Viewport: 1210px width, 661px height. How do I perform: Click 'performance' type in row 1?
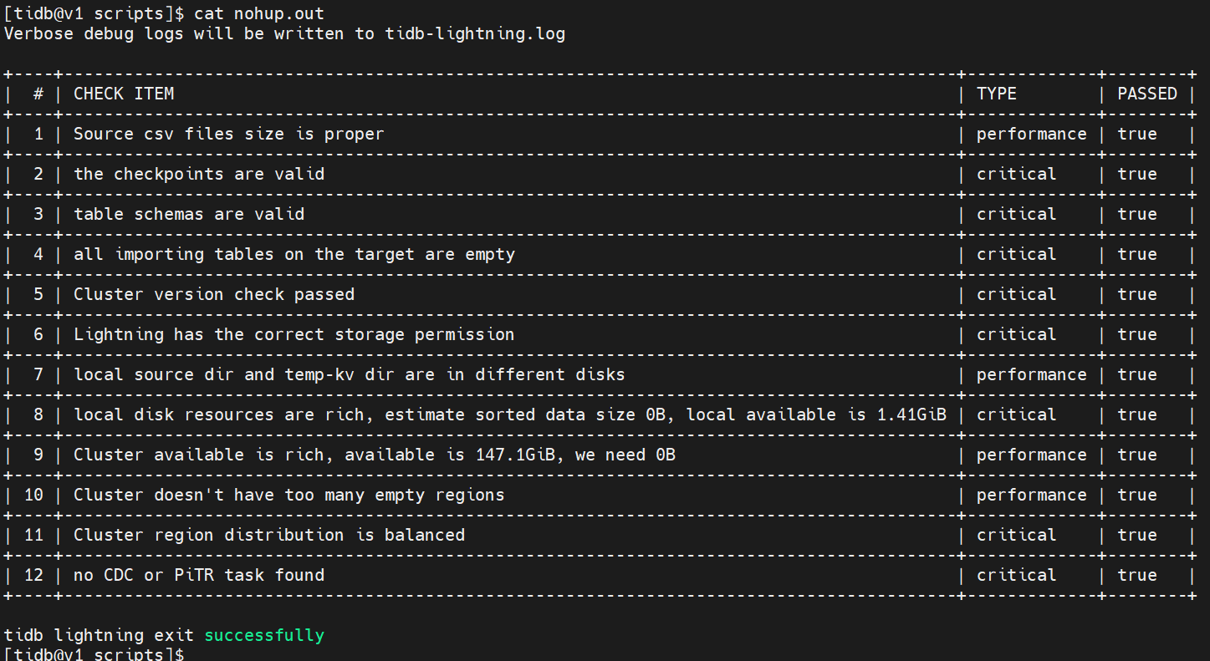click(x=1031, y=134)
